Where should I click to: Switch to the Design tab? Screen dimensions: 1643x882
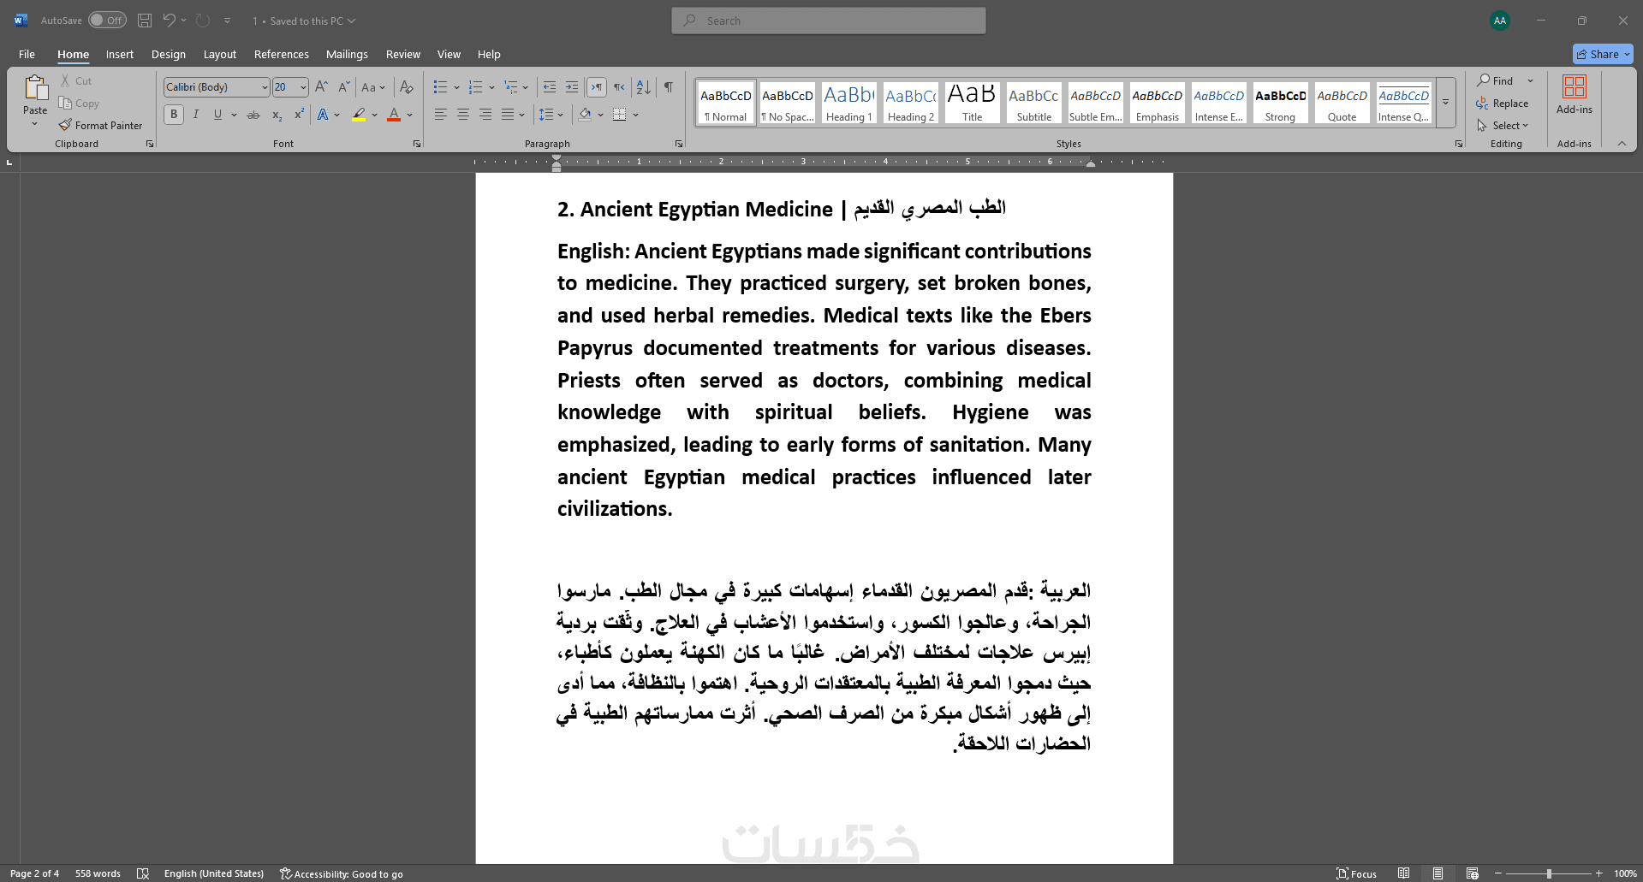pyautogui.click(x=169, y=55)
